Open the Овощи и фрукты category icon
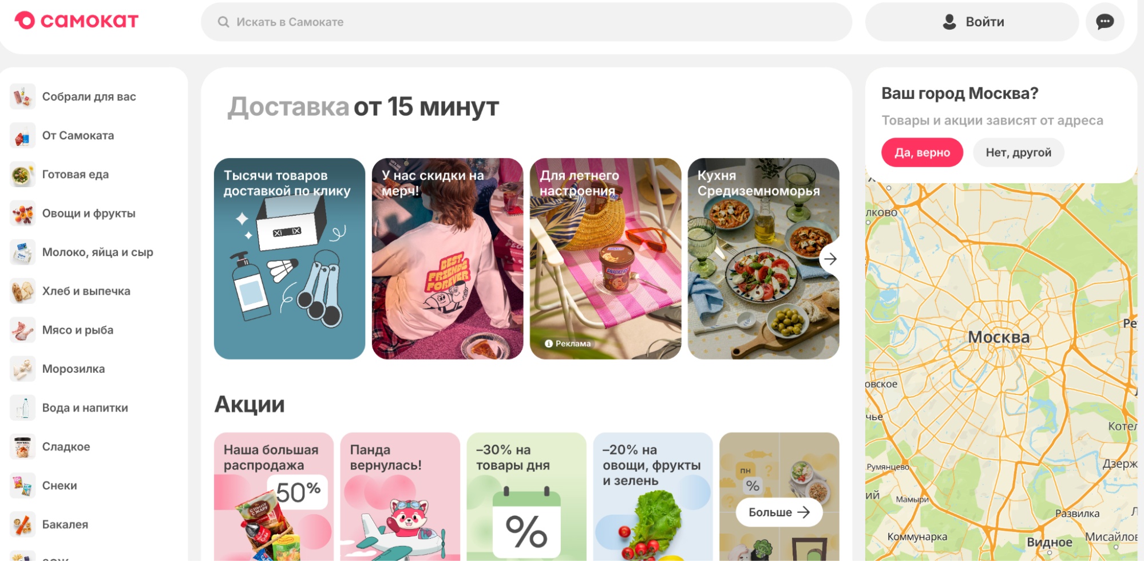 (22, 214)
